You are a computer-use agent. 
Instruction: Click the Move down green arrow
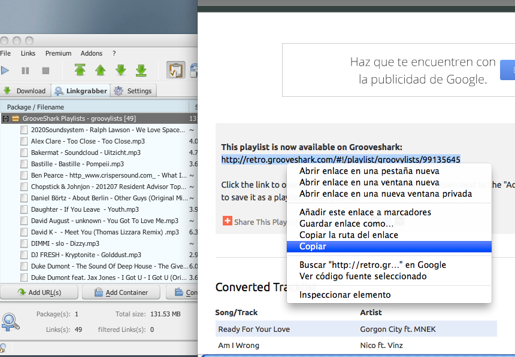point(121,71)
